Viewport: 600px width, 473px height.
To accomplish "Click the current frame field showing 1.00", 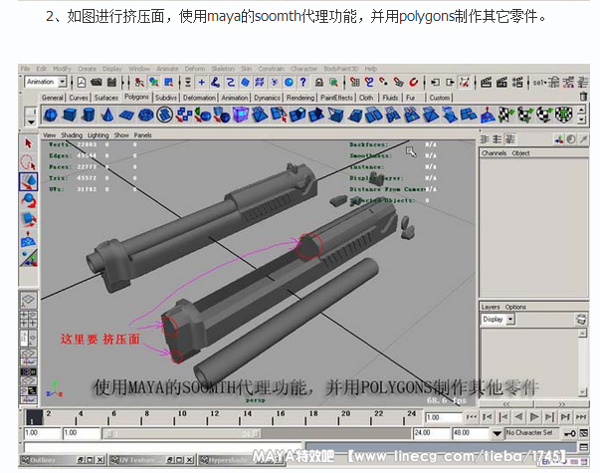I will (443, 417).
